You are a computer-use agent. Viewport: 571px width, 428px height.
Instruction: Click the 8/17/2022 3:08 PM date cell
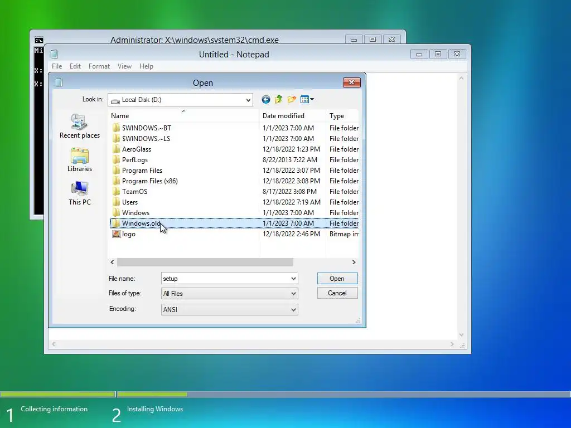(x=289, y=192)
